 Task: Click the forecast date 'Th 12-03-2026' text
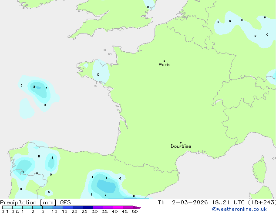click(x=183, y=203)
